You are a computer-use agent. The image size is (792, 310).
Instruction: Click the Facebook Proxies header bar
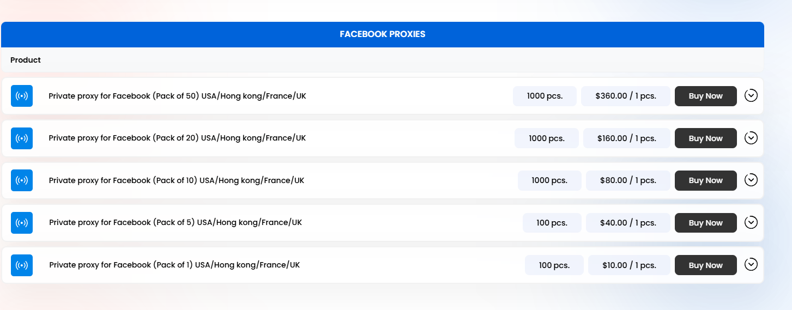(x=383, y=34)
